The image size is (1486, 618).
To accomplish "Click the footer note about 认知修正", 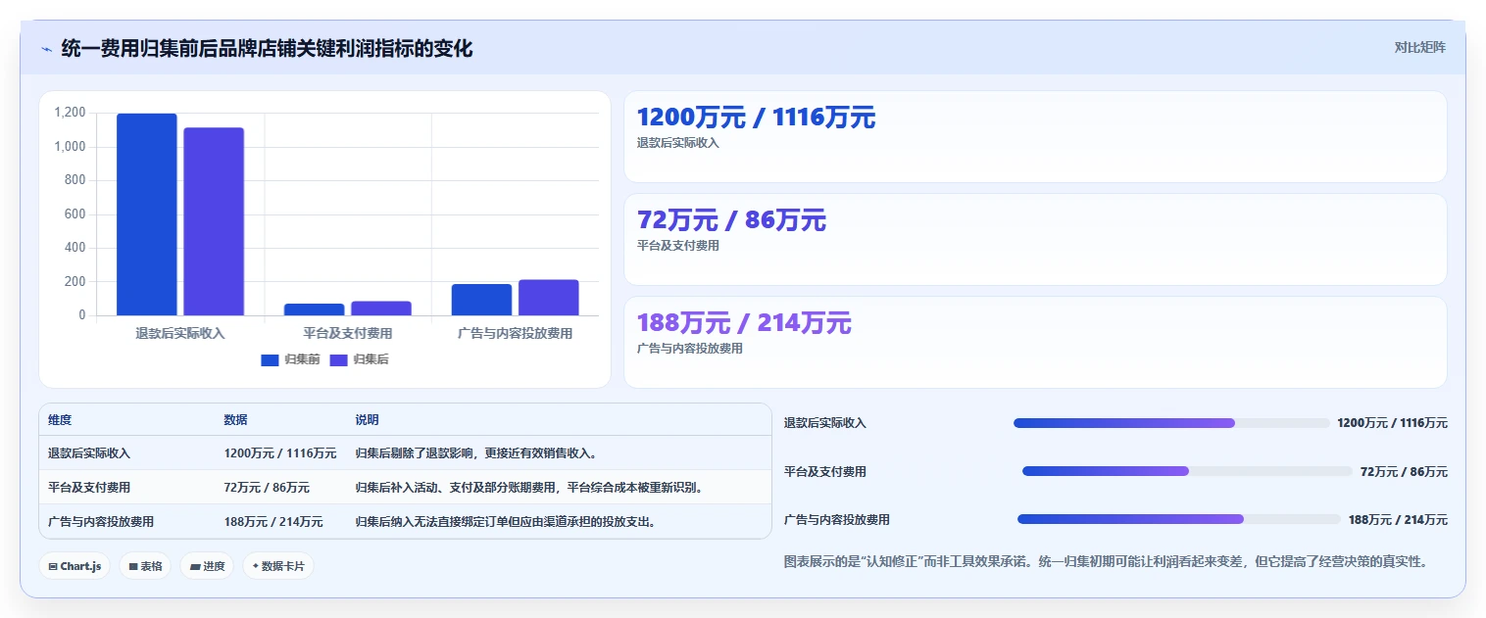I will [x=1106, y=561].
